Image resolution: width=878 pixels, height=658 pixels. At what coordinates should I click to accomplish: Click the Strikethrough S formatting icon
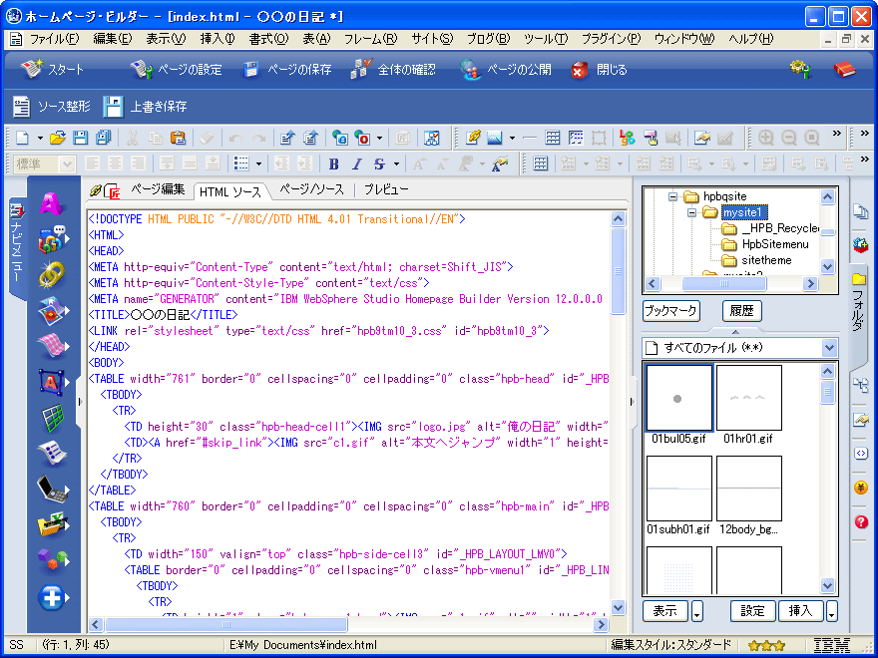tap(380, 164)
